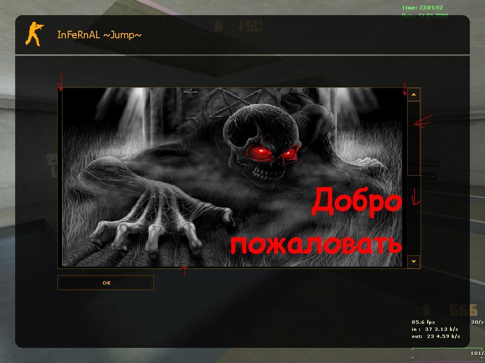Click the Counter-Strike soldier logo icon
The image size is (485, 363).
pyautogui.click(x=34, y=34)
